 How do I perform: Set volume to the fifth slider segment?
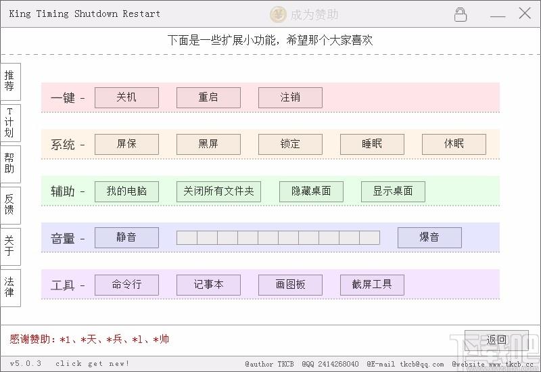point(268,238)
